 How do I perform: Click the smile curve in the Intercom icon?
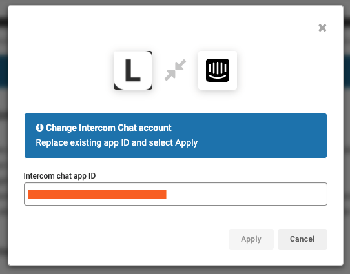click(218, 77)
